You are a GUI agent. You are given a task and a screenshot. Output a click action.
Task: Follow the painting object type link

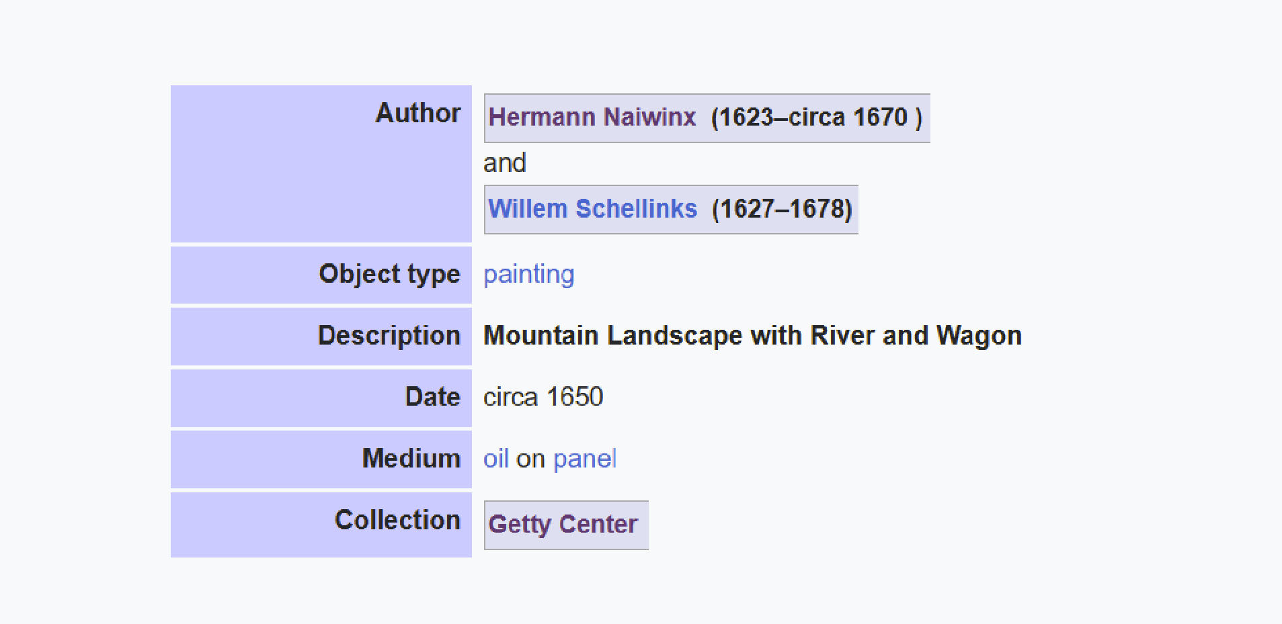coord(529,275)
